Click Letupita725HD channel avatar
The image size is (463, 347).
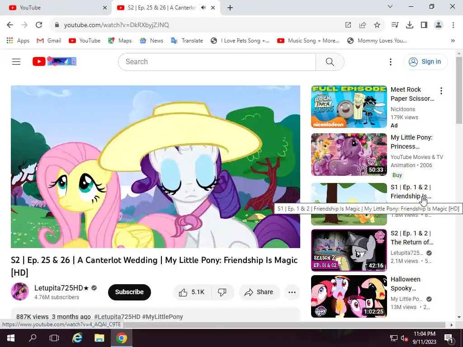[20, 291]
